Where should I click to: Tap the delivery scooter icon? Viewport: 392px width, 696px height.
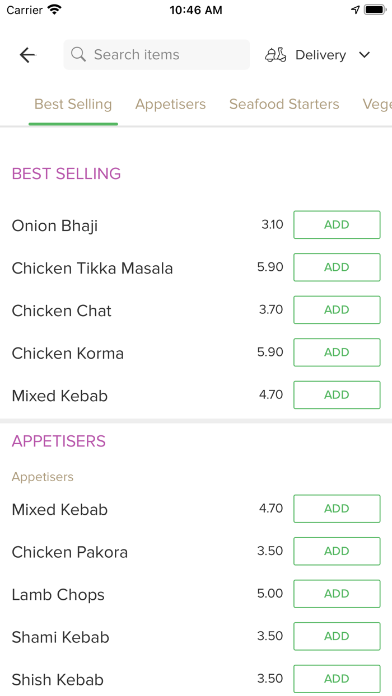click(x=276, y=55)
